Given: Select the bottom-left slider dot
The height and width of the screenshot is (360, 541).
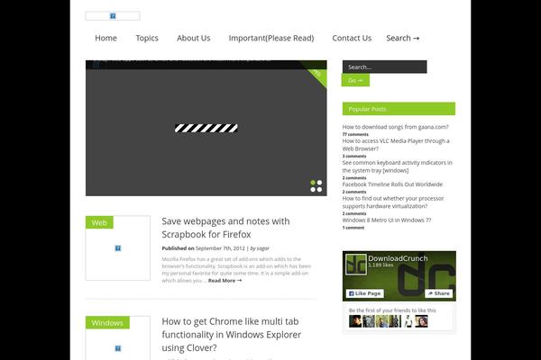Looking at the screenshot, I should 313,189.
